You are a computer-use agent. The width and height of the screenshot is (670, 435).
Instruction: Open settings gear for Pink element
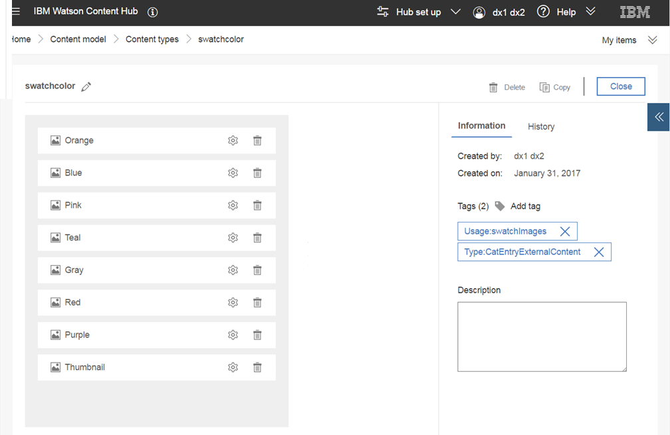233,205
